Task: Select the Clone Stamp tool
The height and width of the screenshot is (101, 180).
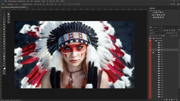Action: click(x=4, y=34)
